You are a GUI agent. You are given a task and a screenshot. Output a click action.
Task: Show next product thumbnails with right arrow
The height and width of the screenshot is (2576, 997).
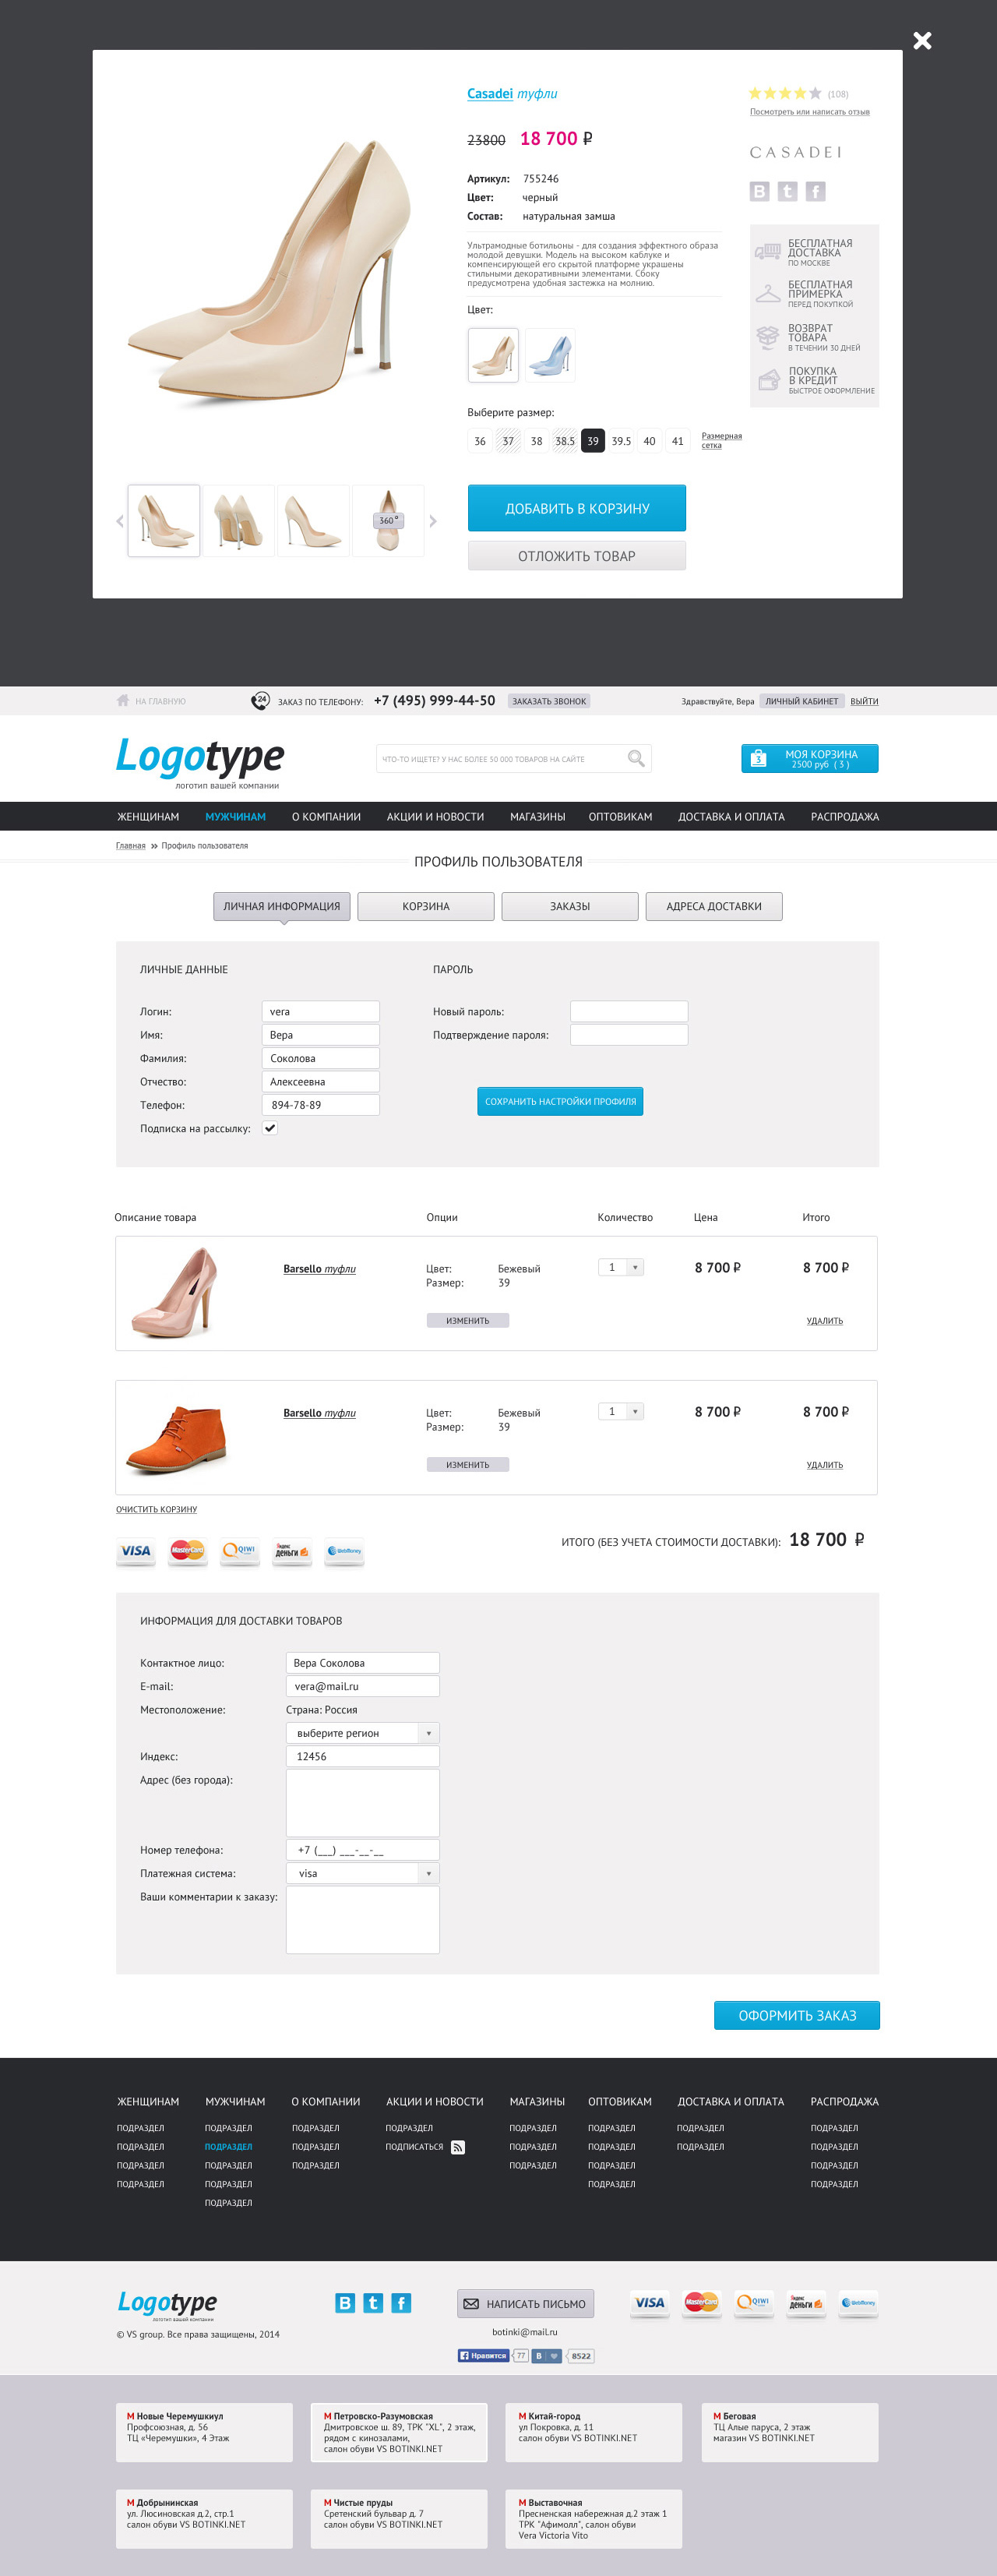pos(433,521)
